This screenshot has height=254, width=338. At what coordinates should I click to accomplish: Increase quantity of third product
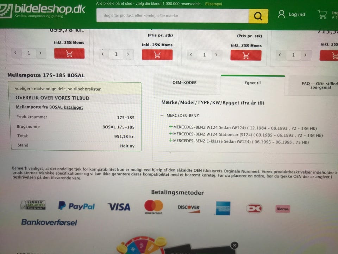click(x=216, y=55)
